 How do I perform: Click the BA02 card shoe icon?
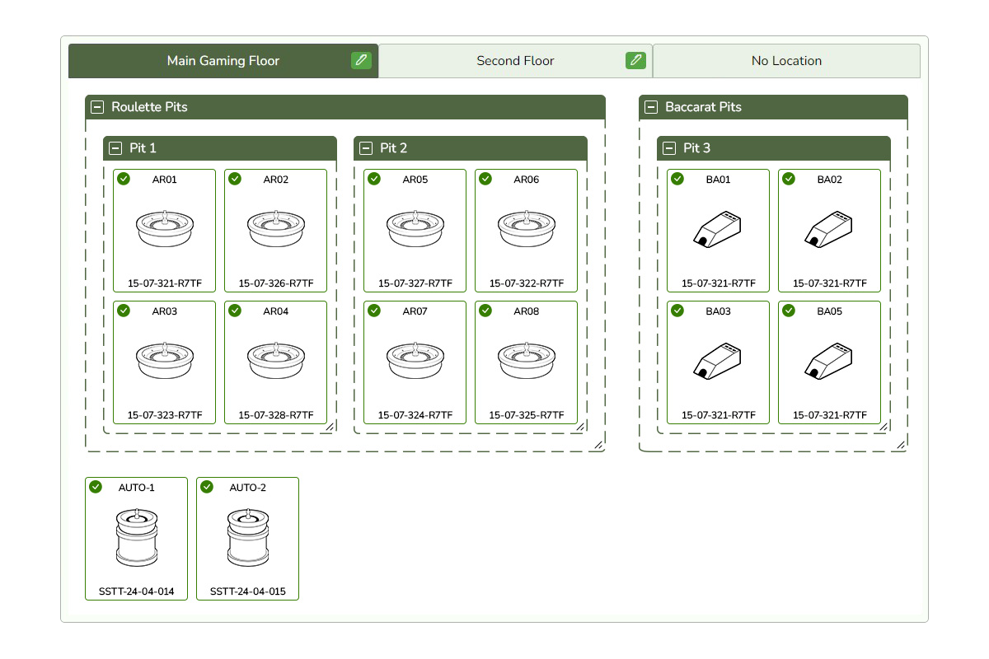pos(829,228)
